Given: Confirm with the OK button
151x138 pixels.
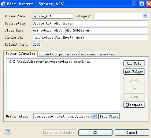Looking at the screenshot, I should tap(95, 132).
